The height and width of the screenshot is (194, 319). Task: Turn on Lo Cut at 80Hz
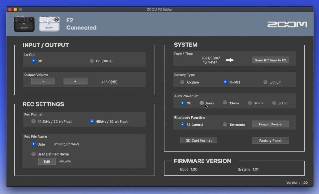point(92,61)
